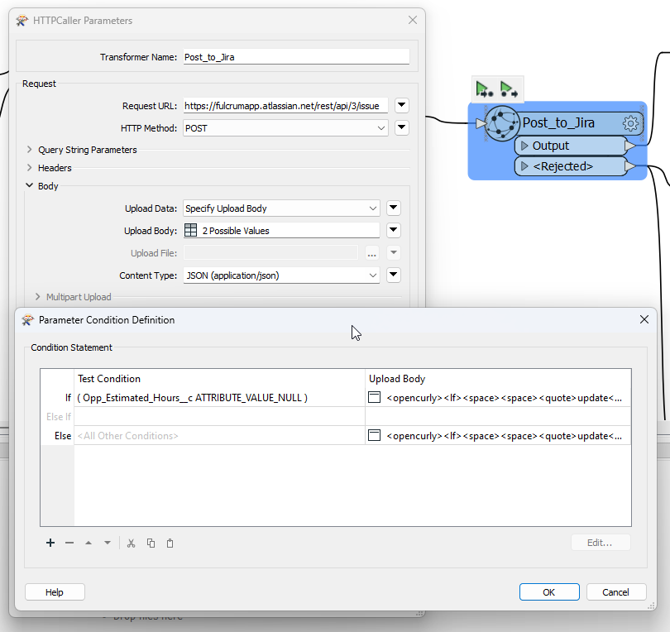Move condition row down arrow
Screen dimensions: 670x632
(x=108, y=543)
